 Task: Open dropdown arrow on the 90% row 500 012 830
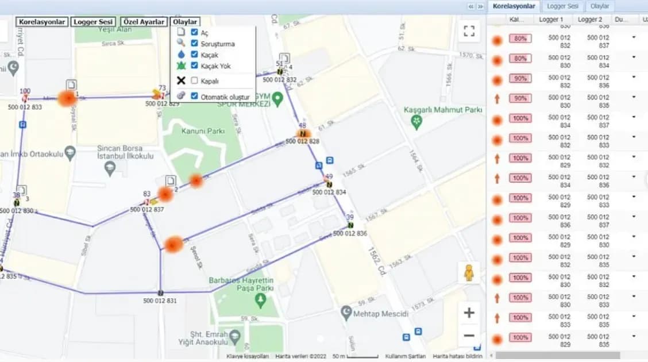pyautogui.click(x=634, y=98)
